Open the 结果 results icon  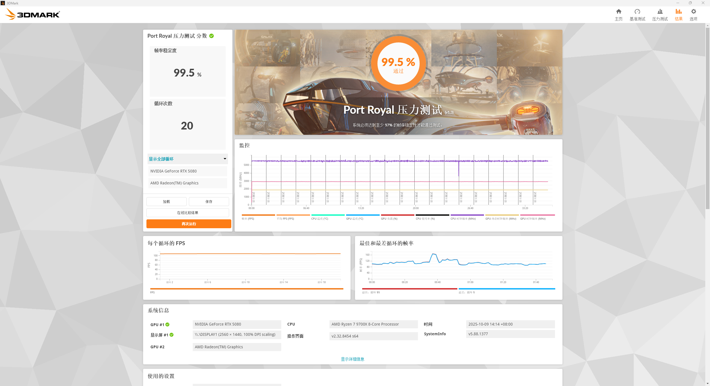(x=678, y=12)
